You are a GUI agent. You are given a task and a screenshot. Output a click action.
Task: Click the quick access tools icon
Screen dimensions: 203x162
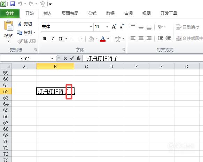42,4
